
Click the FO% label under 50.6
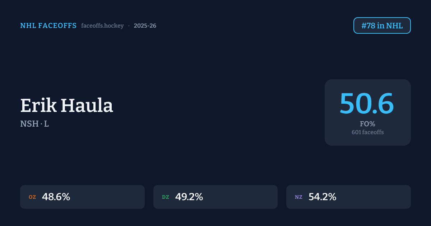point(367,124)
